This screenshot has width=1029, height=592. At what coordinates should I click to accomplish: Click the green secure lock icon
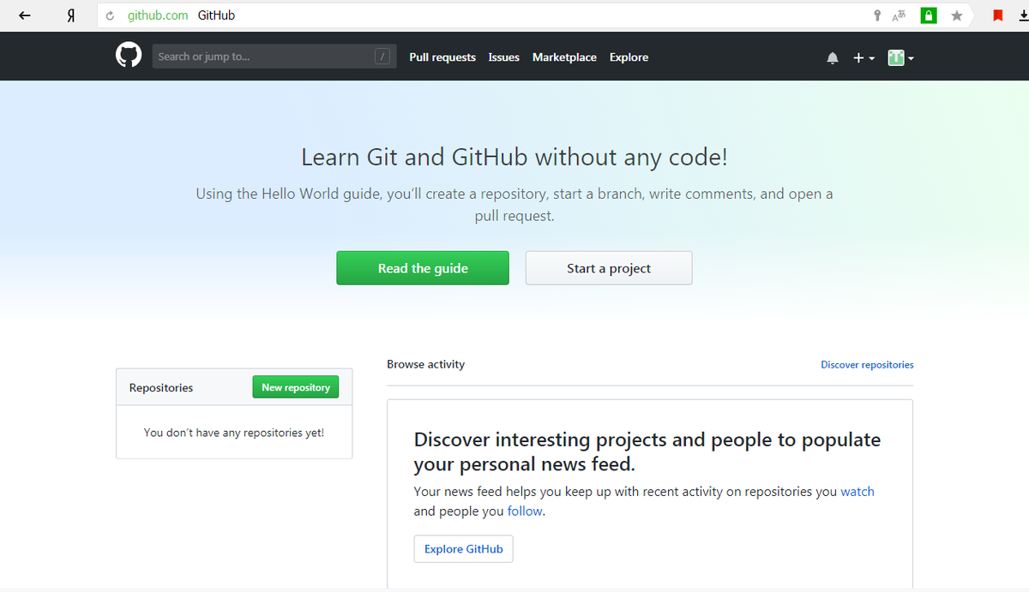(928, 15)
